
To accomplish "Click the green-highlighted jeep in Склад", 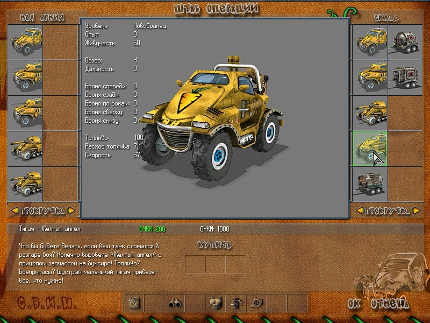I will 370,149.
